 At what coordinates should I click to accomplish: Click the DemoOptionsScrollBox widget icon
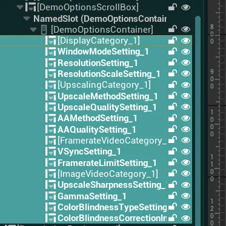(x=30, y=7)
